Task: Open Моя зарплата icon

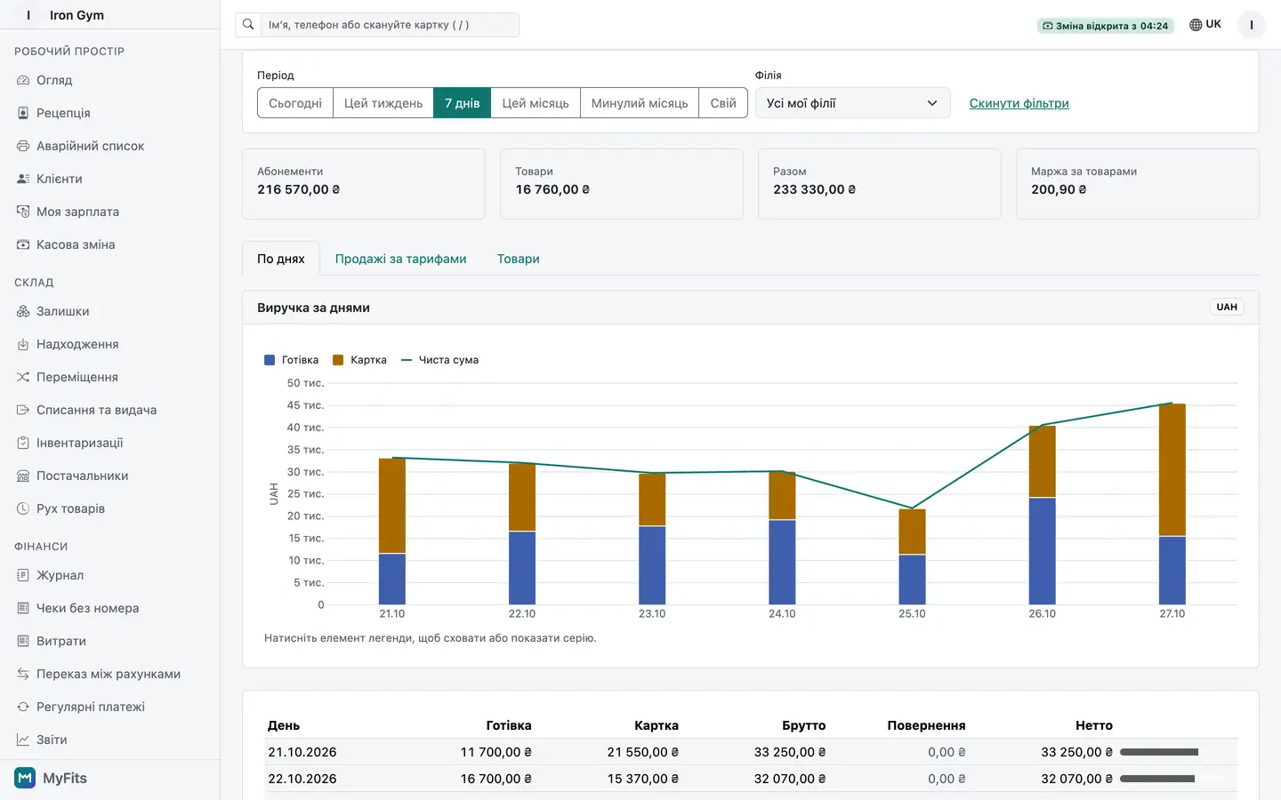Action: coord(23,212)
